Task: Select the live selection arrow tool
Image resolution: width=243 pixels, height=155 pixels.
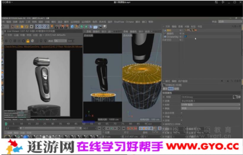Action: click(12, 27)
